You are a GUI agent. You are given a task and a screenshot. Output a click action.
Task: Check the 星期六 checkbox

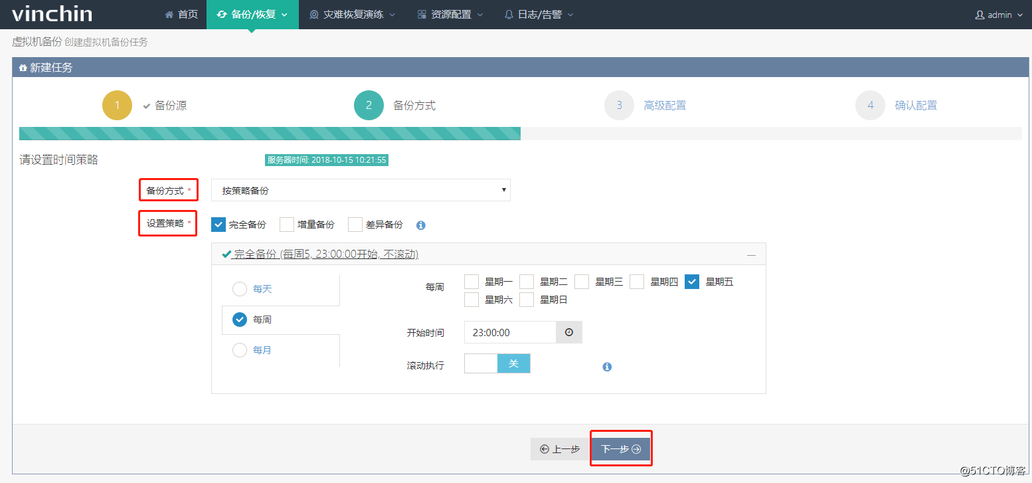point(472,300)
